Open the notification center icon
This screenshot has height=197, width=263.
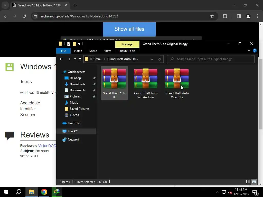click(255, 192)
